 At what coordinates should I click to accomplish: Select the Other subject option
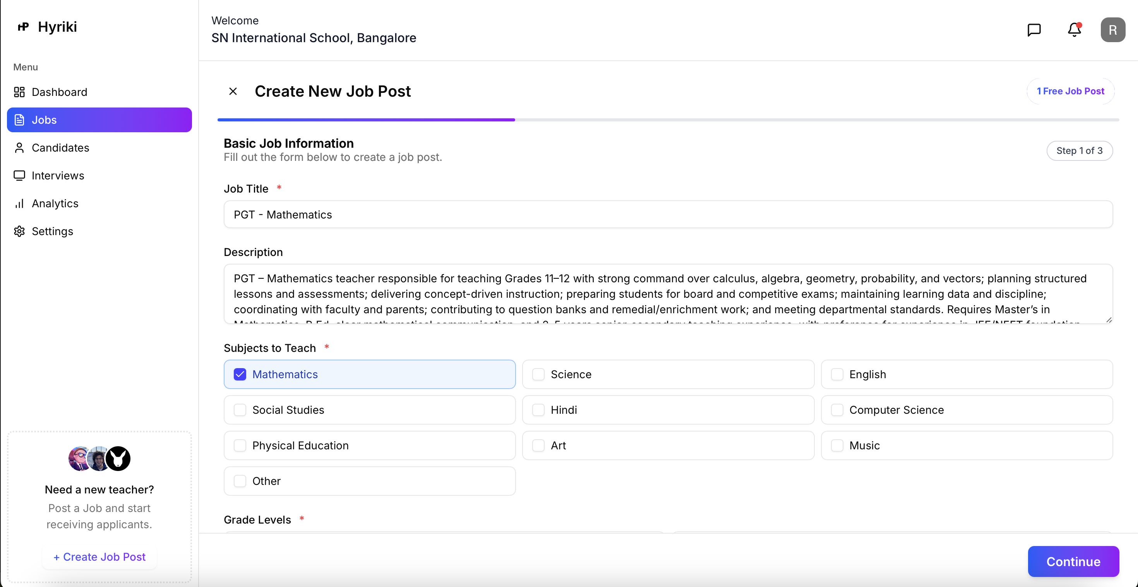coord(240,481)
